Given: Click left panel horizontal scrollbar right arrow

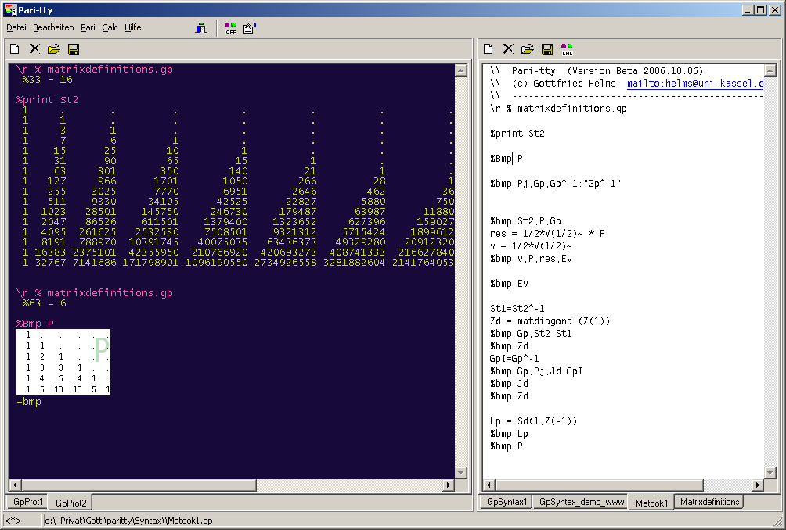Looking at the screenshot, I should 449,485.
